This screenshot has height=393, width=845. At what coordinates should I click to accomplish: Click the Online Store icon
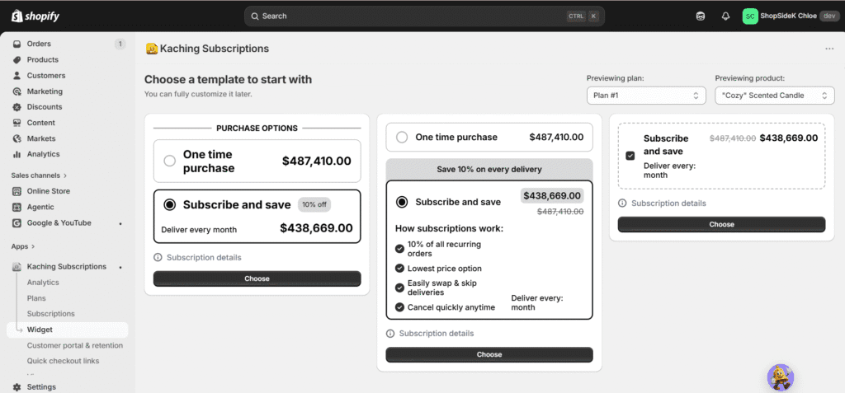(x=17, y=191)
